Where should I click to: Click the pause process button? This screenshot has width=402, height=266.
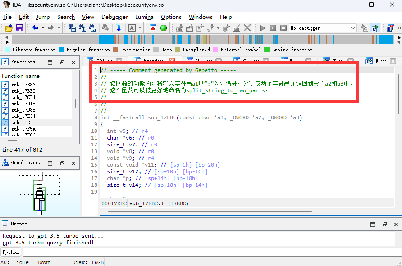273,28
